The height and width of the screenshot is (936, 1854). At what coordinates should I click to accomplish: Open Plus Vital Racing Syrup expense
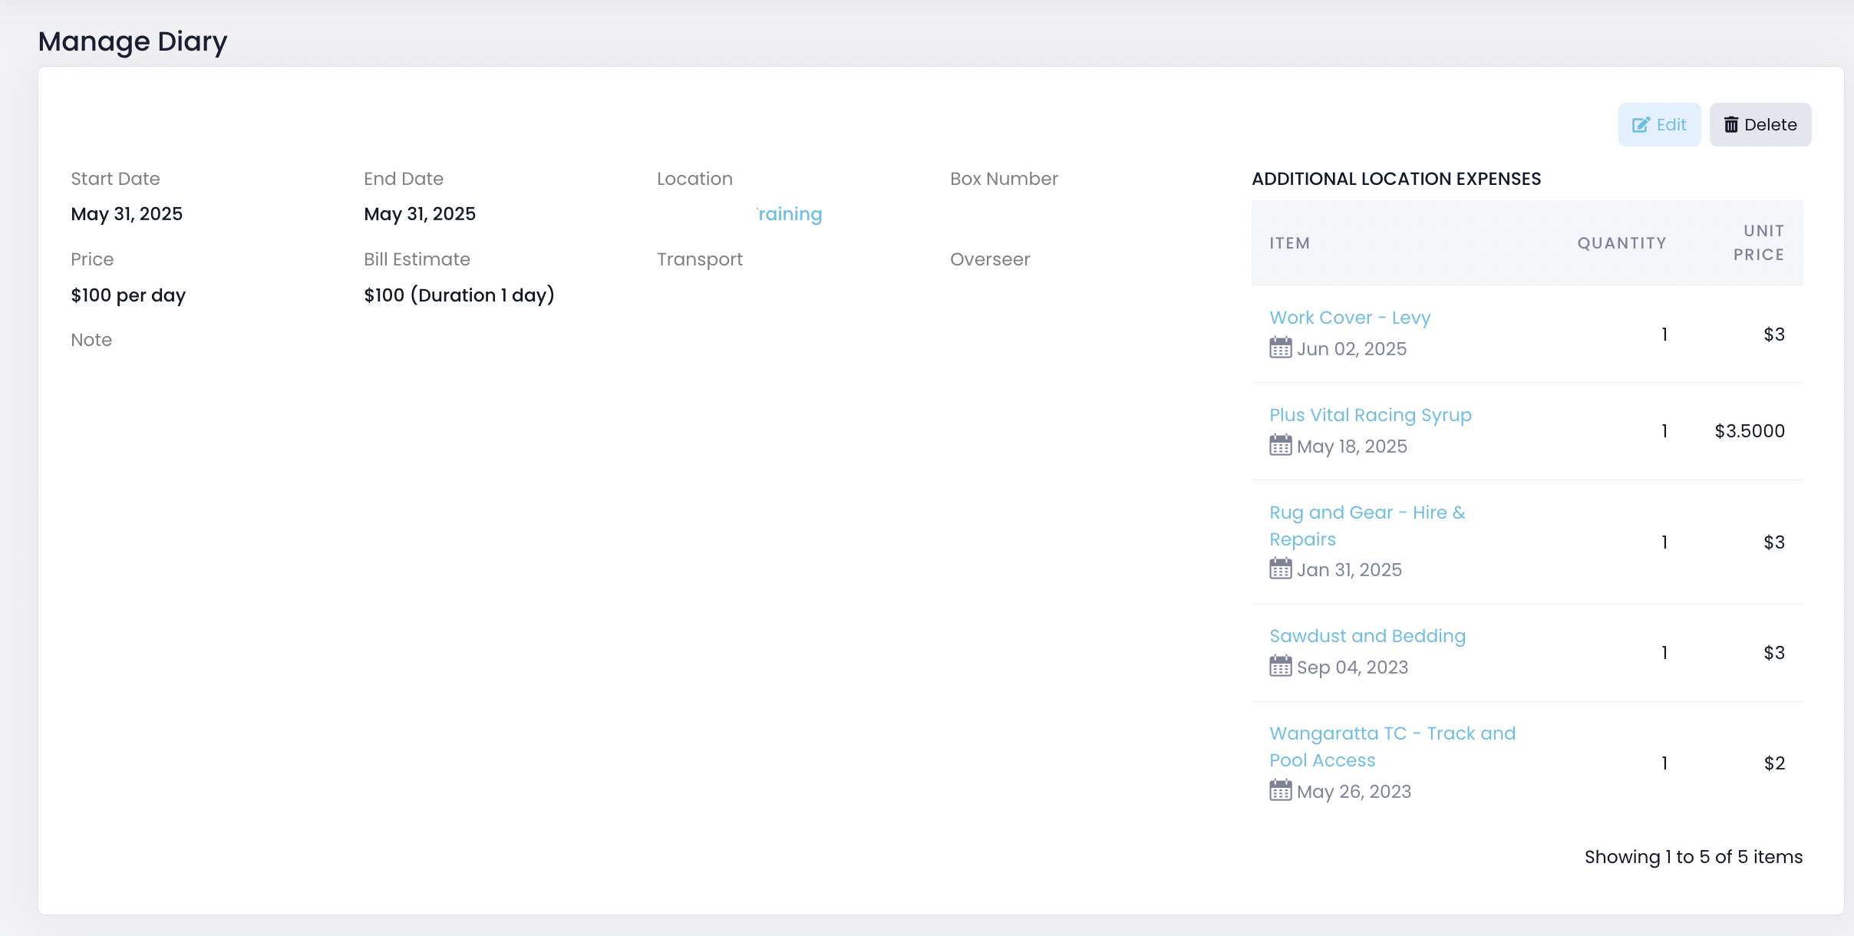pos(1370,415)
